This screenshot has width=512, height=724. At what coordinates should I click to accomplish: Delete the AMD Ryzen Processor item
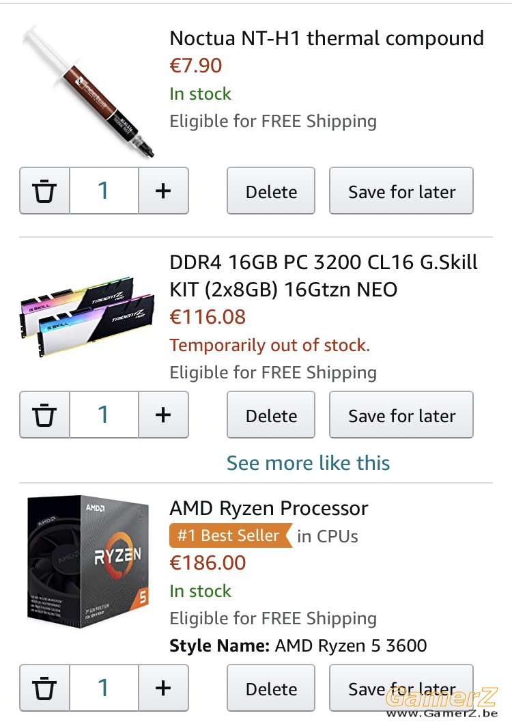(x=271, y=688)
